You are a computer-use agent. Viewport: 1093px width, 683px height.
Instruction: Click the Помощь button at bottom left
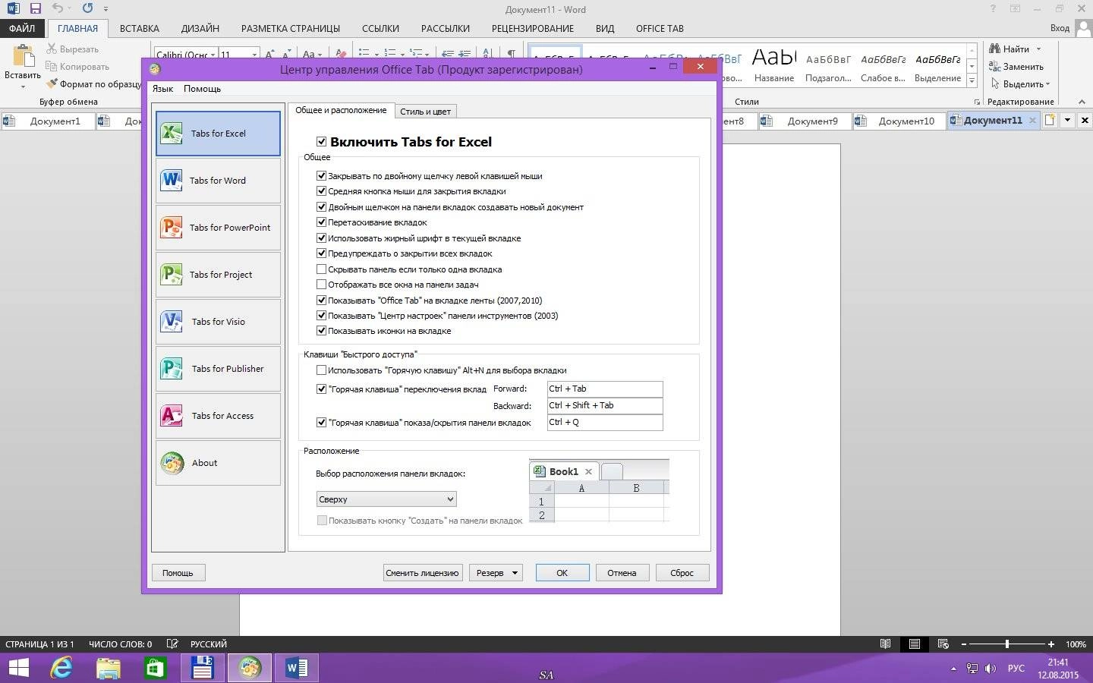click(178, 573)
